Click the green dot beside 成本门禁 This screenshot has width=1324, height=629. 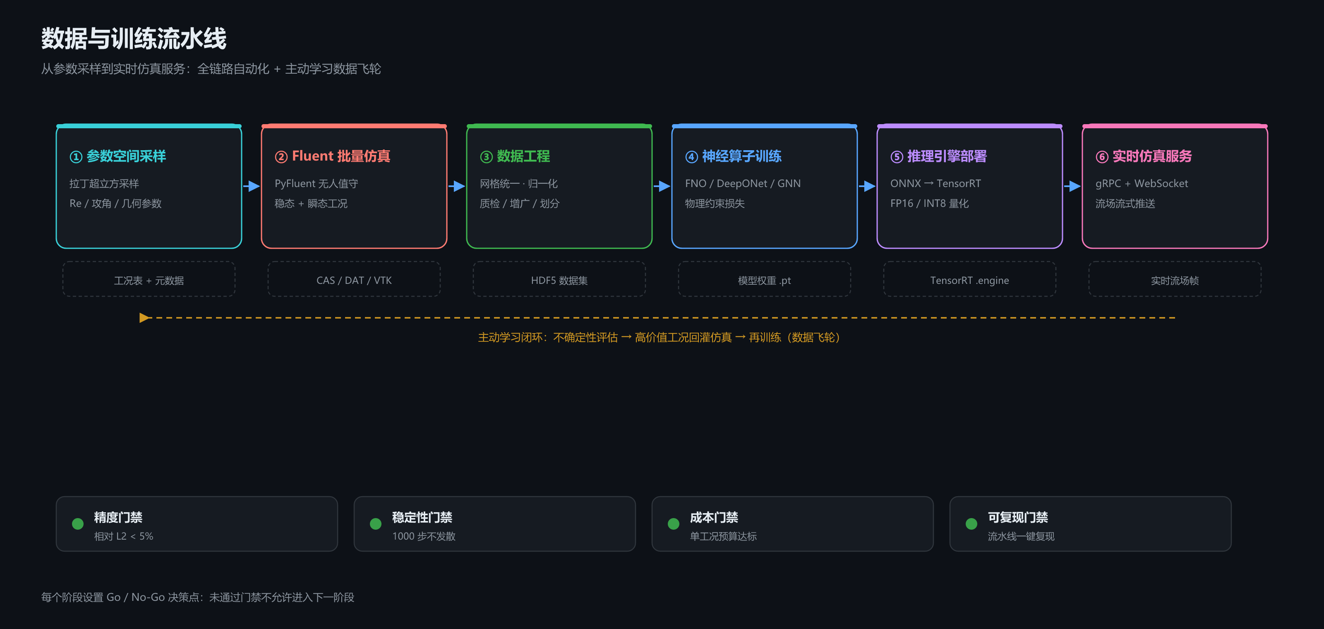673,523
